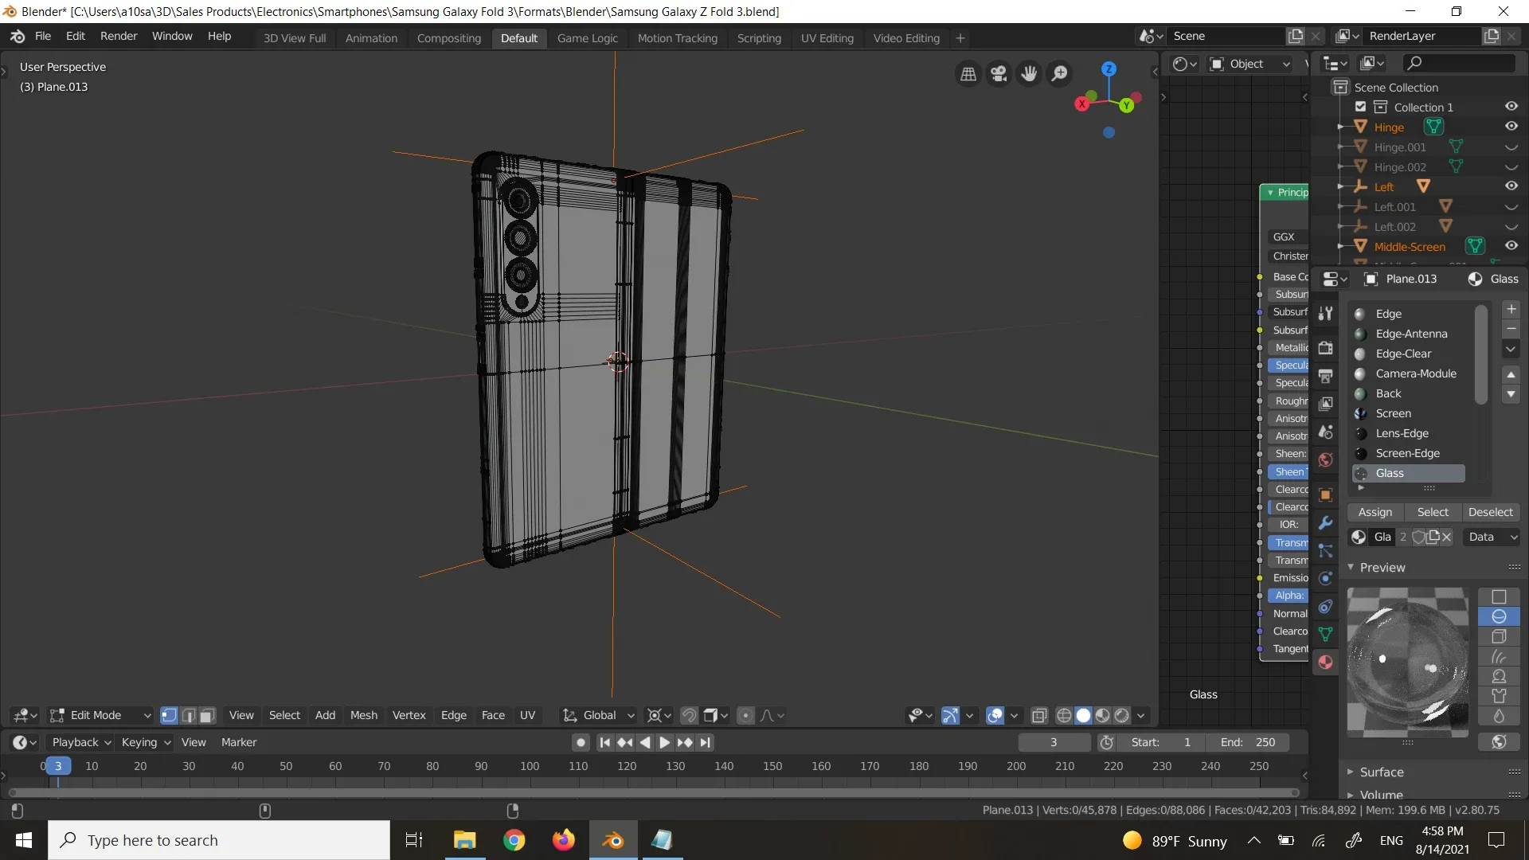
Task: Select the Face select icon
Action: [x=205, y=715]
